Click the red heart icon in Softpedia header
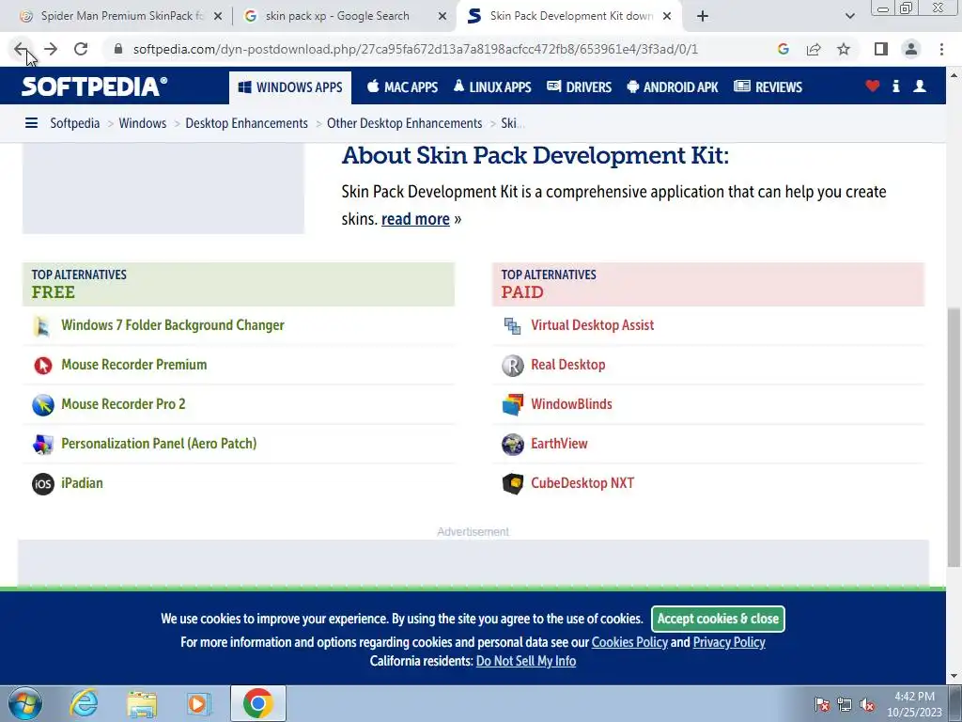962x722 pixels. coord(873,86)
